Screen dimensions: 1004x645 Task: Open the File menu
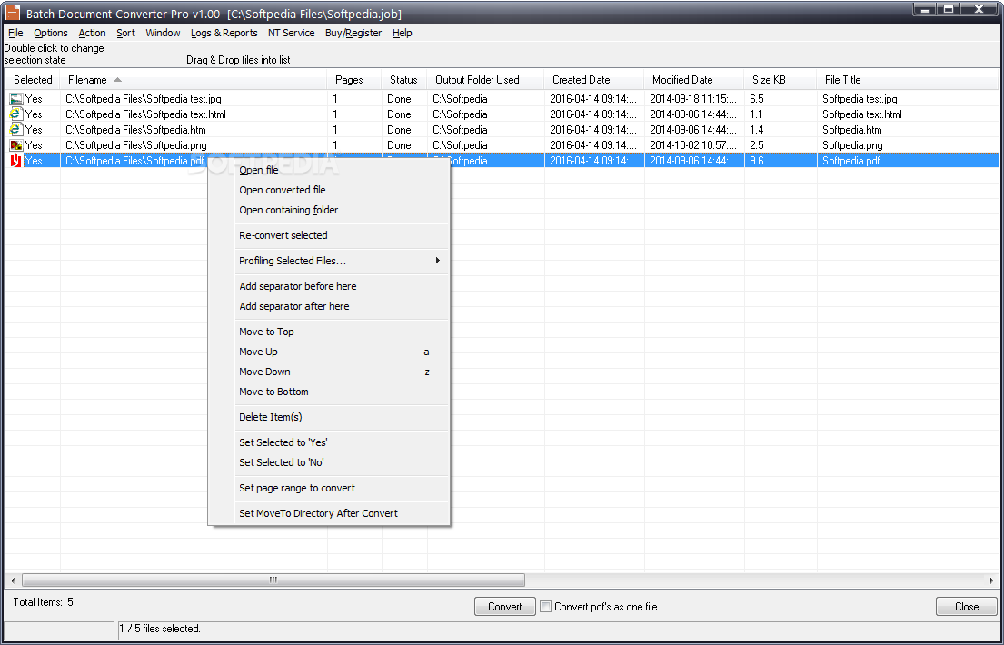[x=15, y=33]
